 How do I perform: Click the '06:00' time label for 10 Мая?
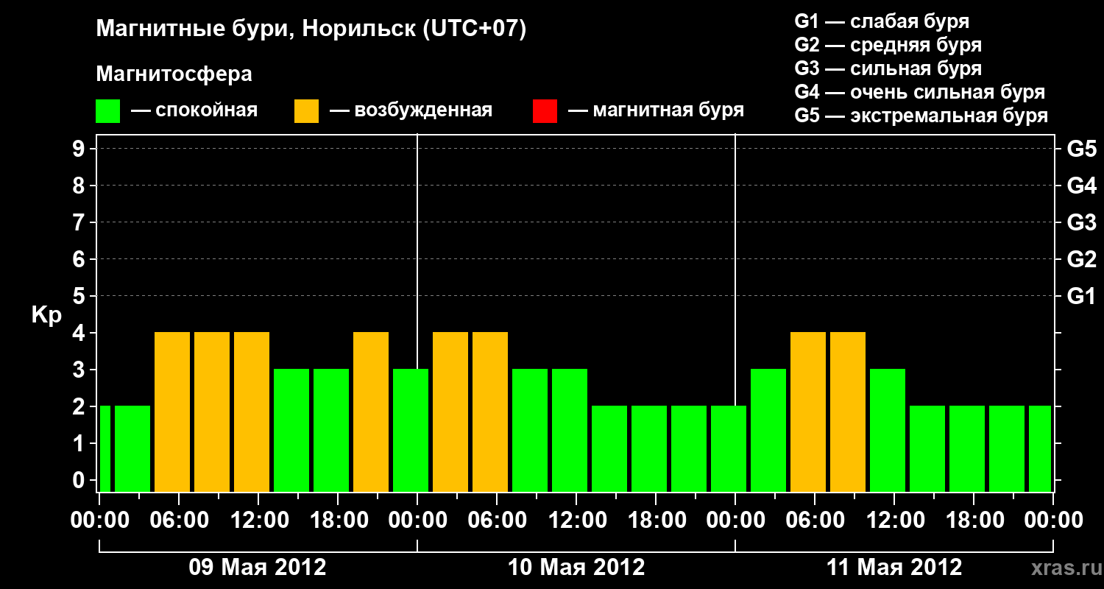497,520
